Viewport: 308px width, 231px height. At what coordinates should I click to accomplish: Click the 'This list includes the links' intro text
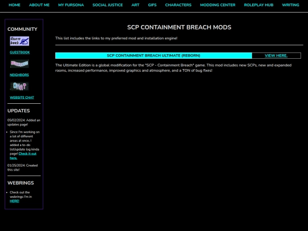click(x=116, y=38)
